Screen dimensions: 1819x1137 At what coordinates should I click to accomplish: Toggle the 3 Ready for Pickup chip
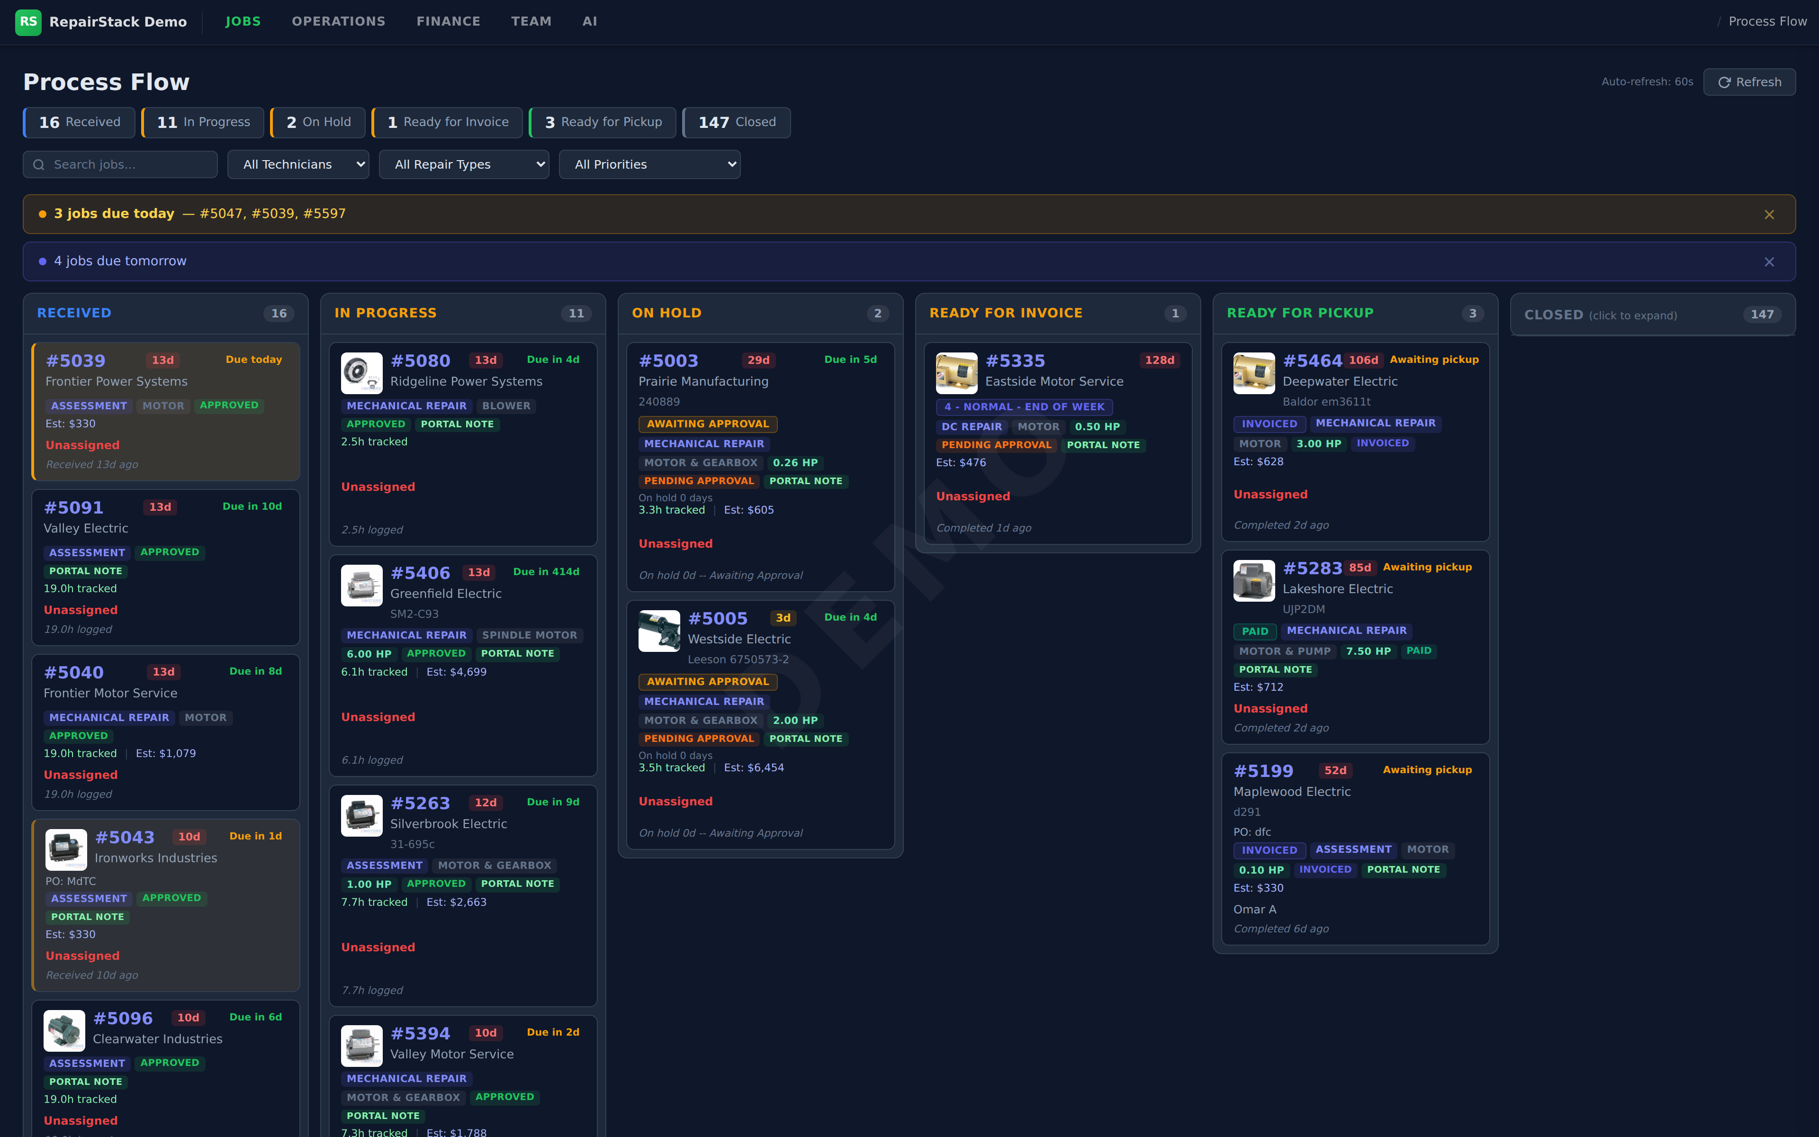click(x=603, y=123)
